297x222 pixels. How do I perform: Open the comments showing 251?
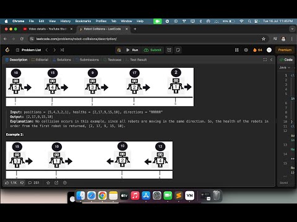click(x=33, y=183)
